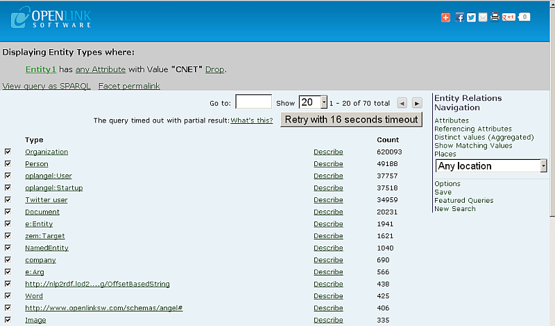Click the Google +1 button

point(509,17)
